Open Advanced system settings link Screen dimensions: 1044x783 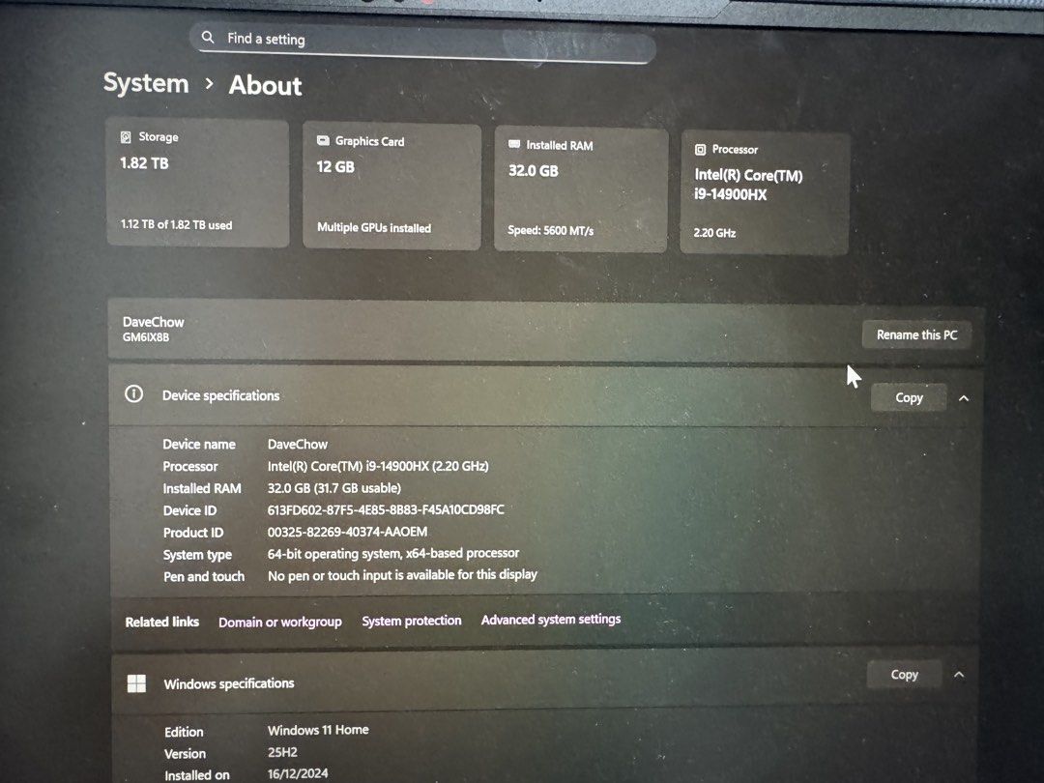click(x=551, y=620)
